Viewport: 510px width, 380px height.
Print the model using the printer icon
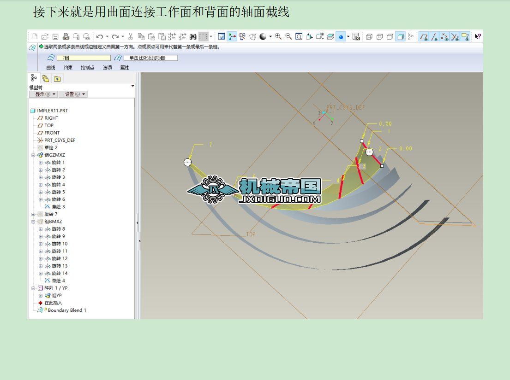66,37
